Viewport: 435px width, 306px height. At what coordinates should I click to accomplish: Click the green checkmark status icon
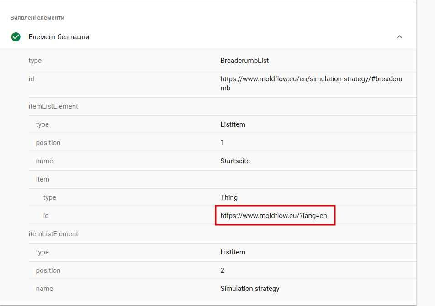coord(16,37)
